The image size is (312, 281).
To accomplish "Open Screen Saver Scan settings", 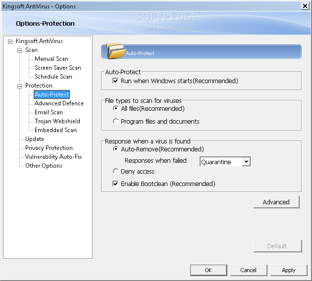I will coord(58,68).
